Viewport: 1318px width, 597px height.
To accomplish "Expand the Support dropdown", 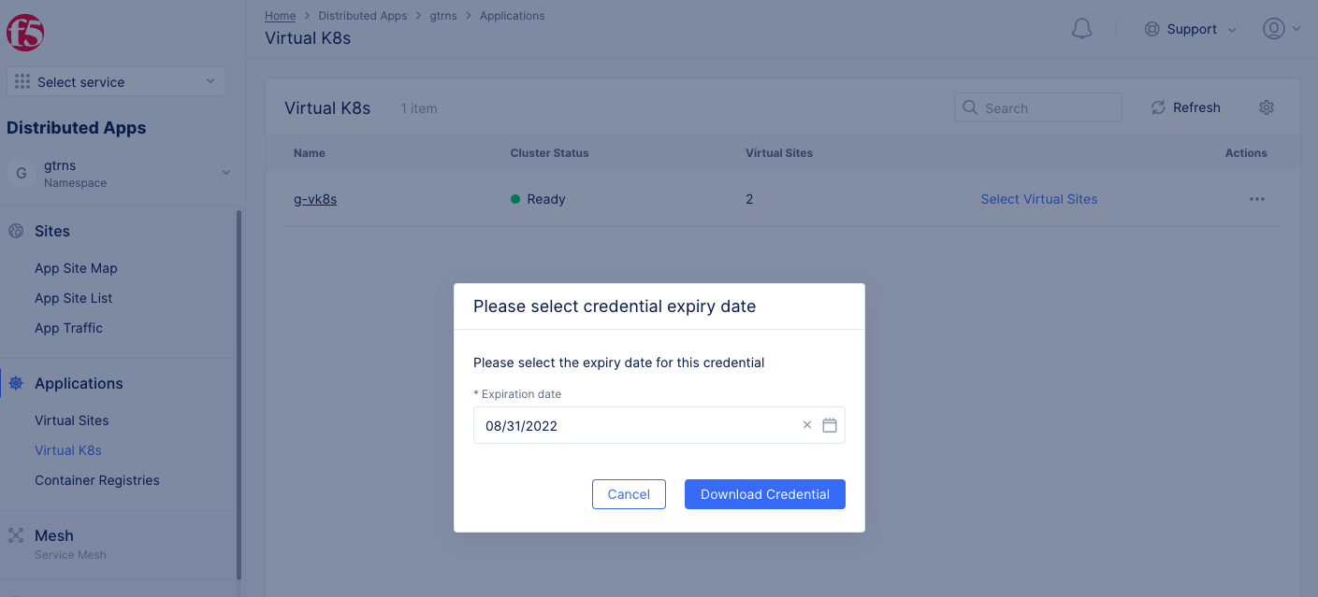I will (x=1191, y=29).
